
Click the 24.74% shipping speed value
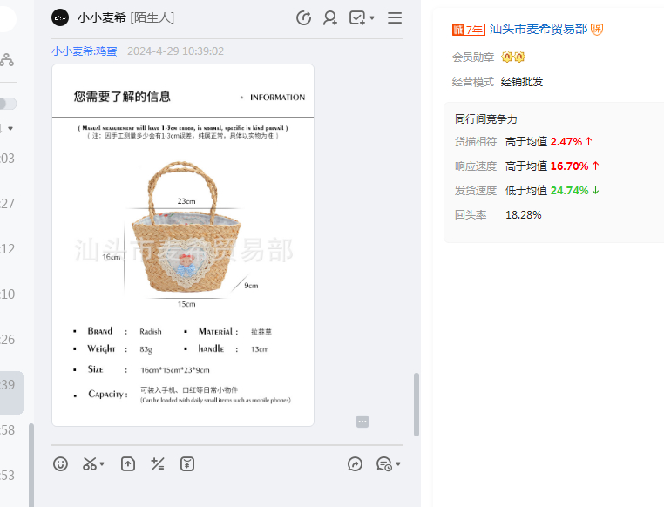click(x=570, y=191)
